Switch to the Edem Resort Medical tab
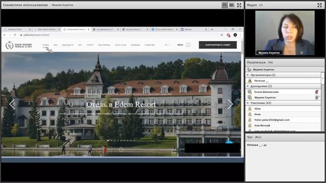326x183 pixels. pos(46,29)
